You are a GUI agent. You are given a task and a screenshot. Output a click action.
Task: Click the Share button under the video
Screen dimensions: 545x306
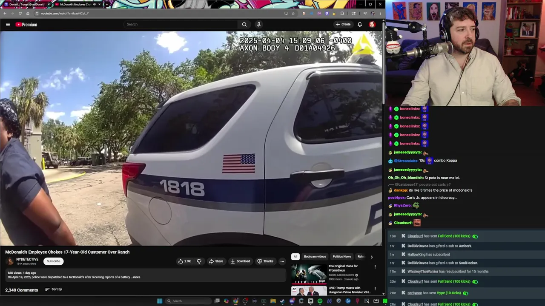pos(216,261)
